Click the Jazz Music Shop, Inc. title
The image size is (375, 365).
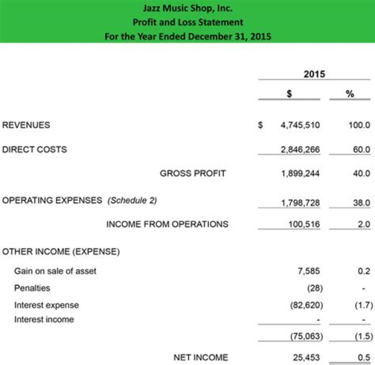tap(187, 8)
